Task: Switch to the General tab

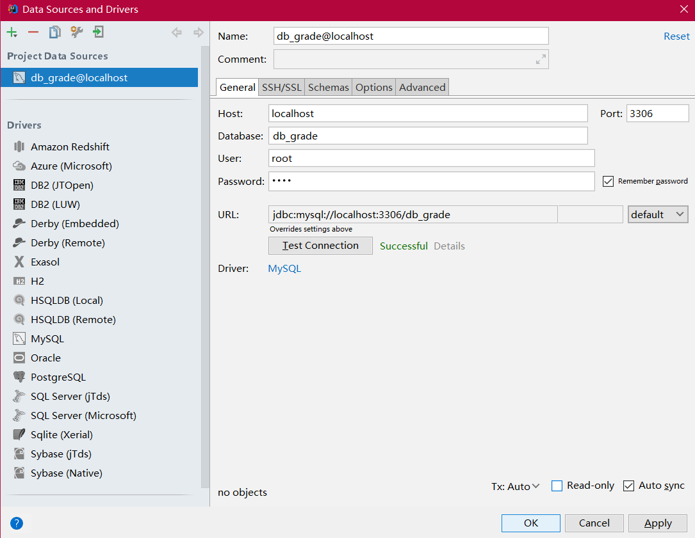Action: coord(238,87)
